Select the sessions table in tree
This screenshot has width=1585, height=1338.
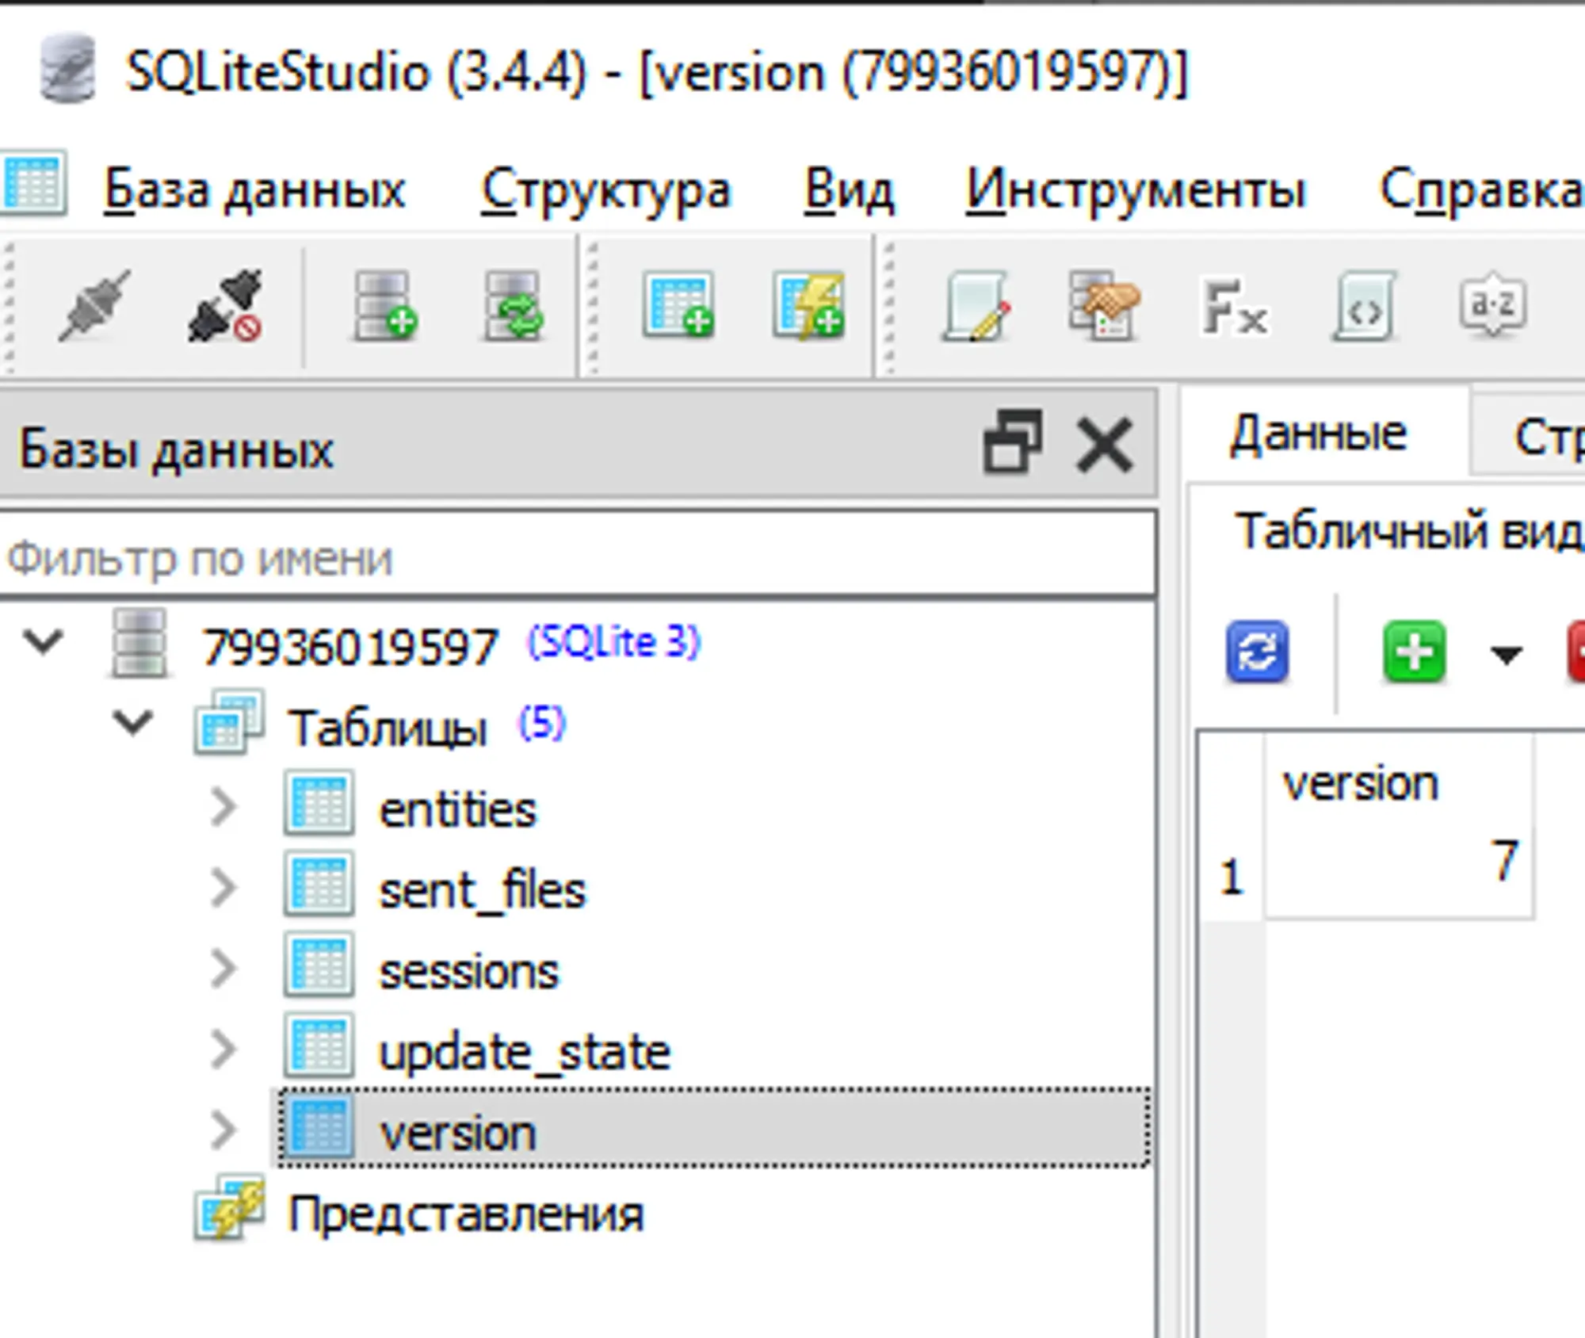(469, 972)
